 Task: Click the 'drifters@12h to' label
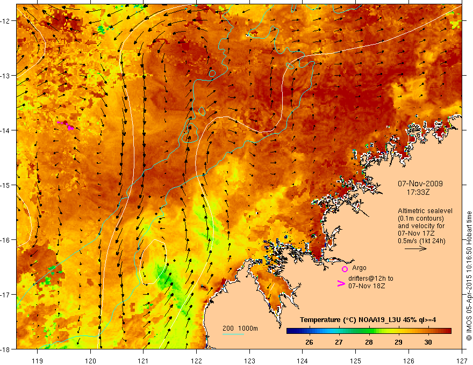coord(371,279)
